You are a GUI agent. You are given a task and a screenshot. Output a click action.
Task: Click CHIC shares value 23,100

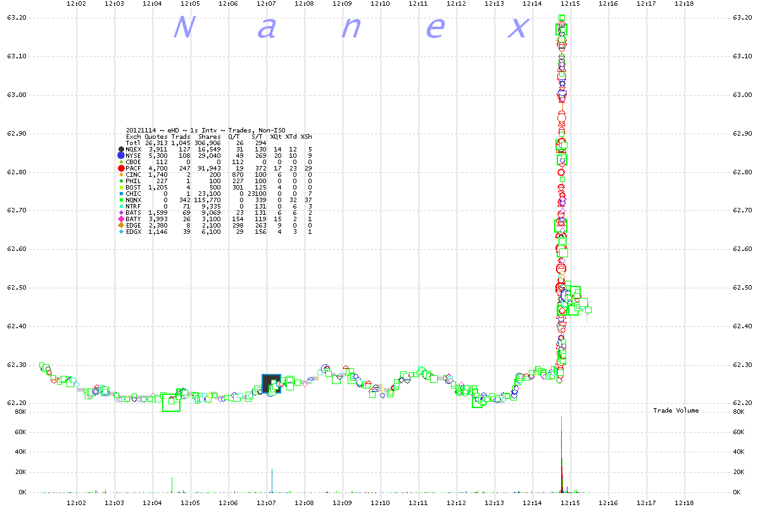point(208,193)
